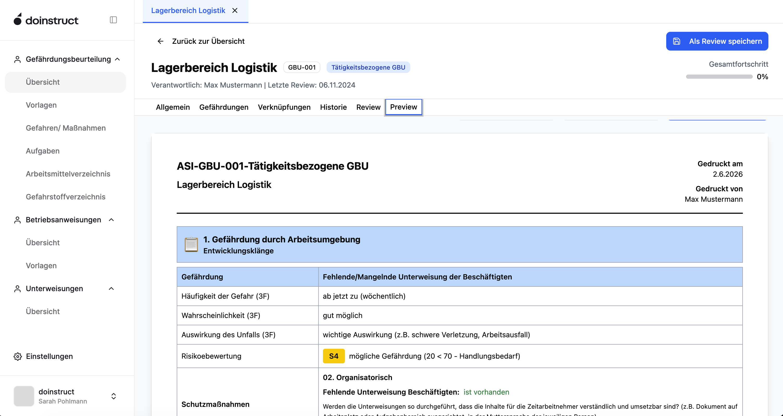
Task: Close the Lagerbereich Logistik tab
Action: click(x=235, y=11)
